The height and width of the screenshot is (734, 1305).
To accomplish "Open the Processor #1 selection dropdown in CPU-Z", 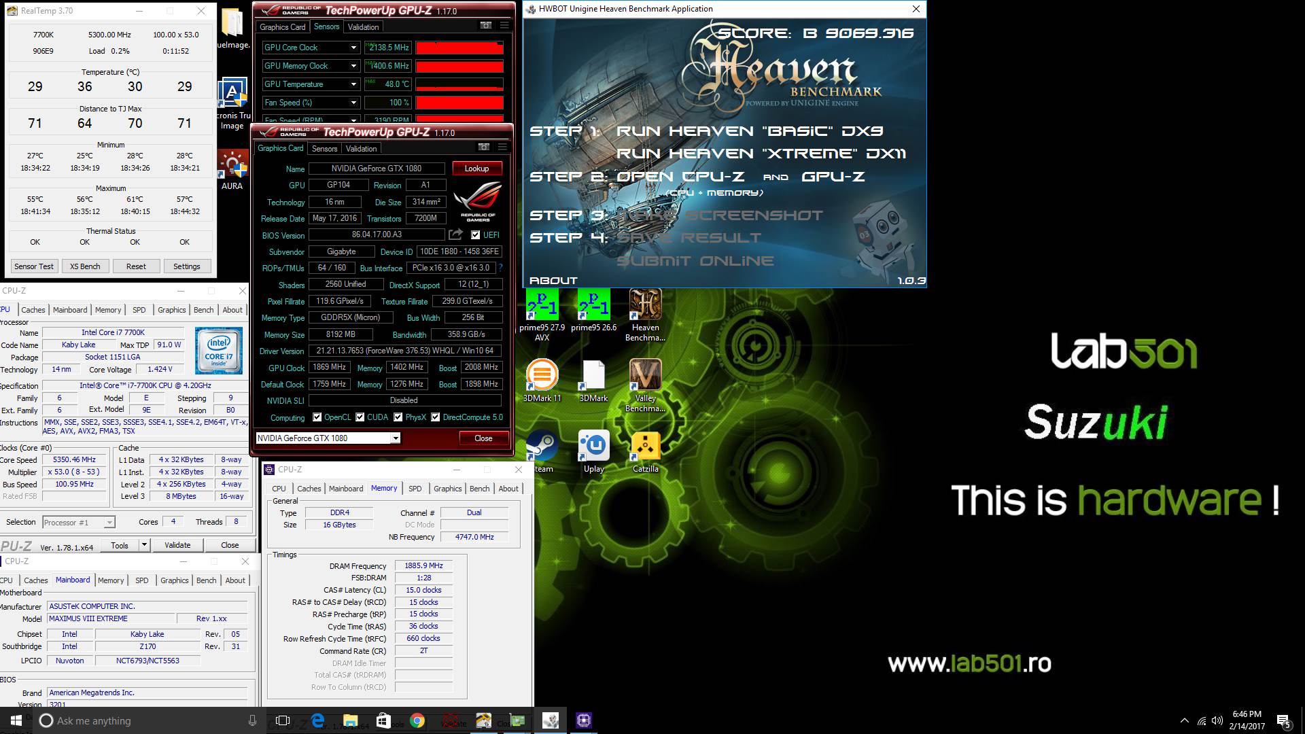I will click(x=109, y=523).
